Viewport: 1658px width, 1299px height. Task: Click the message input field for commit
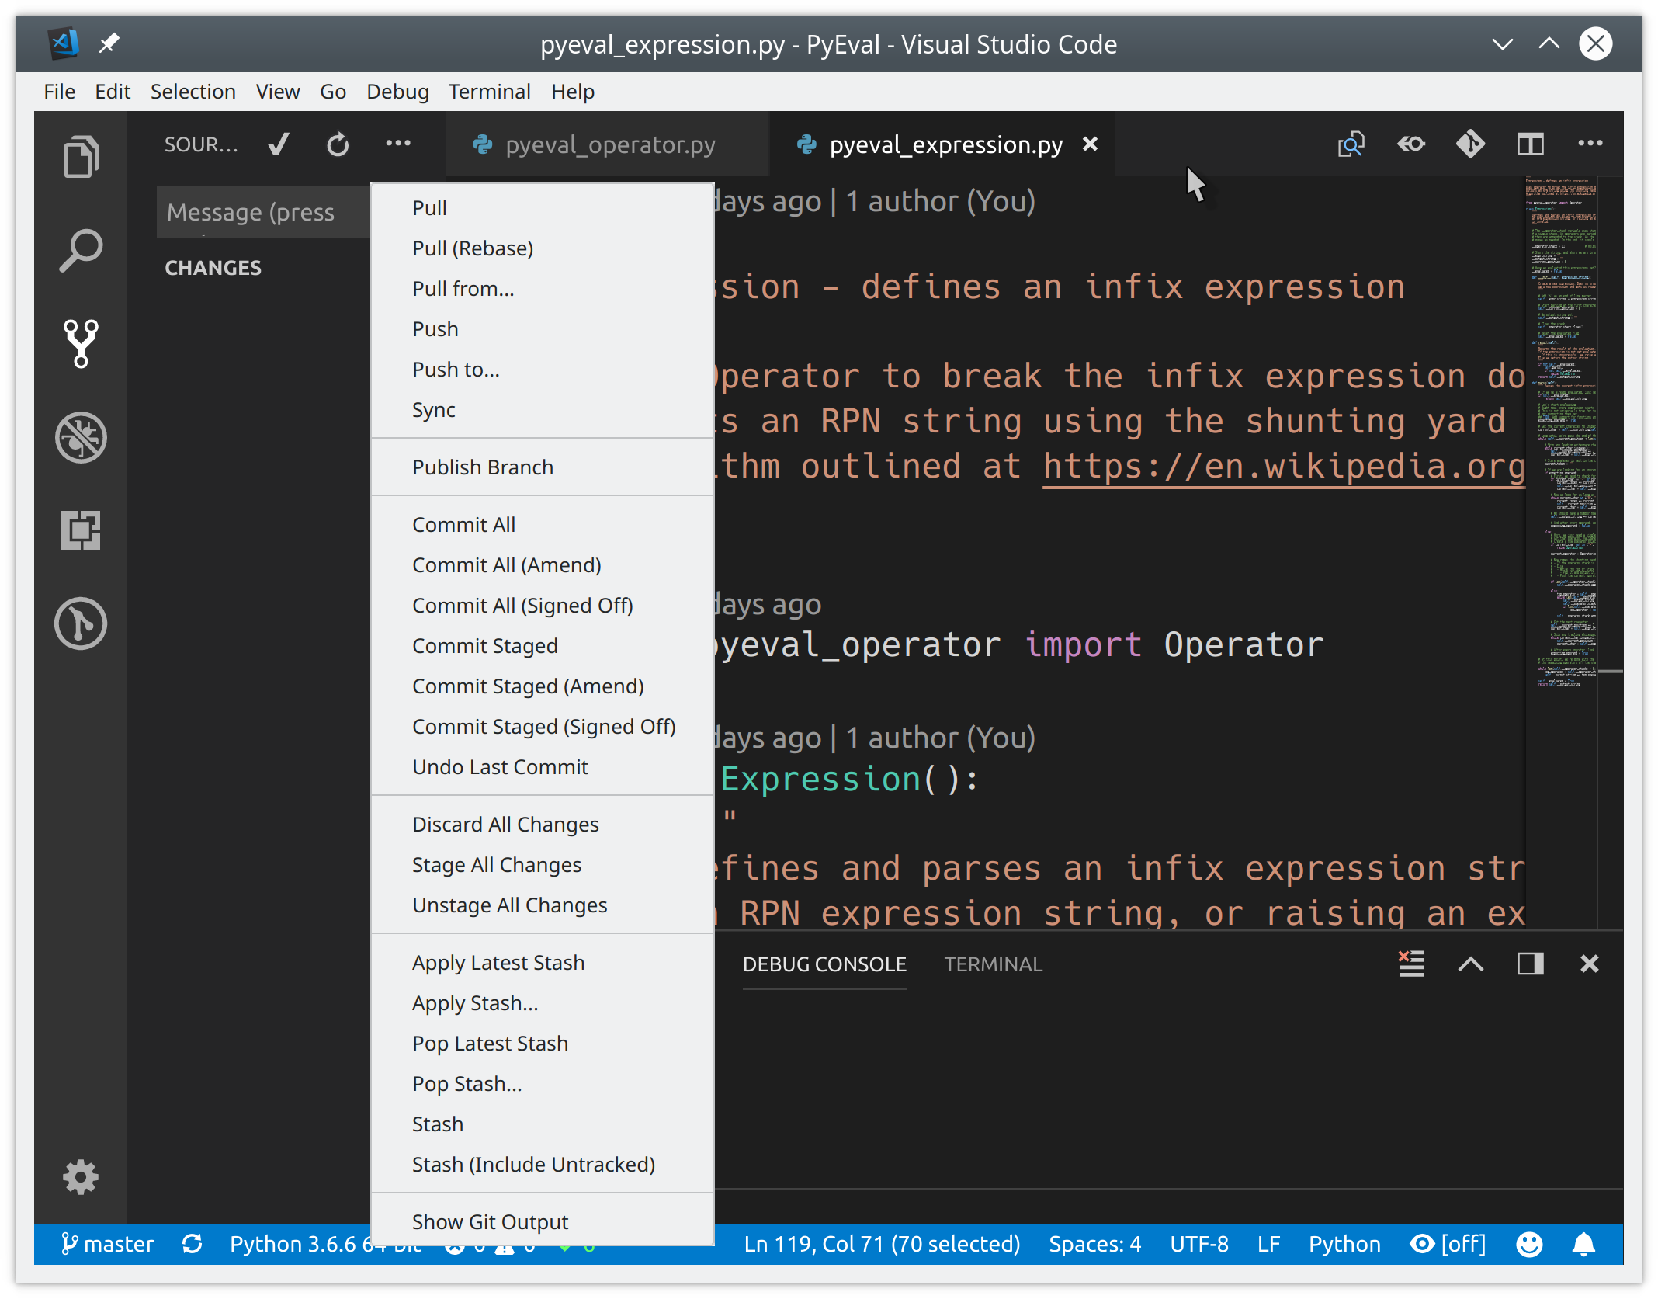[262, 213]
